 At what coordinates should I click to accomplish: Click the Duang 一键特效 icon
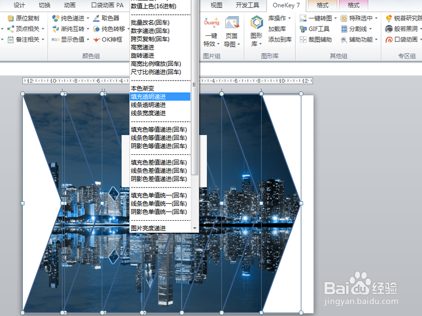(212, 23)
